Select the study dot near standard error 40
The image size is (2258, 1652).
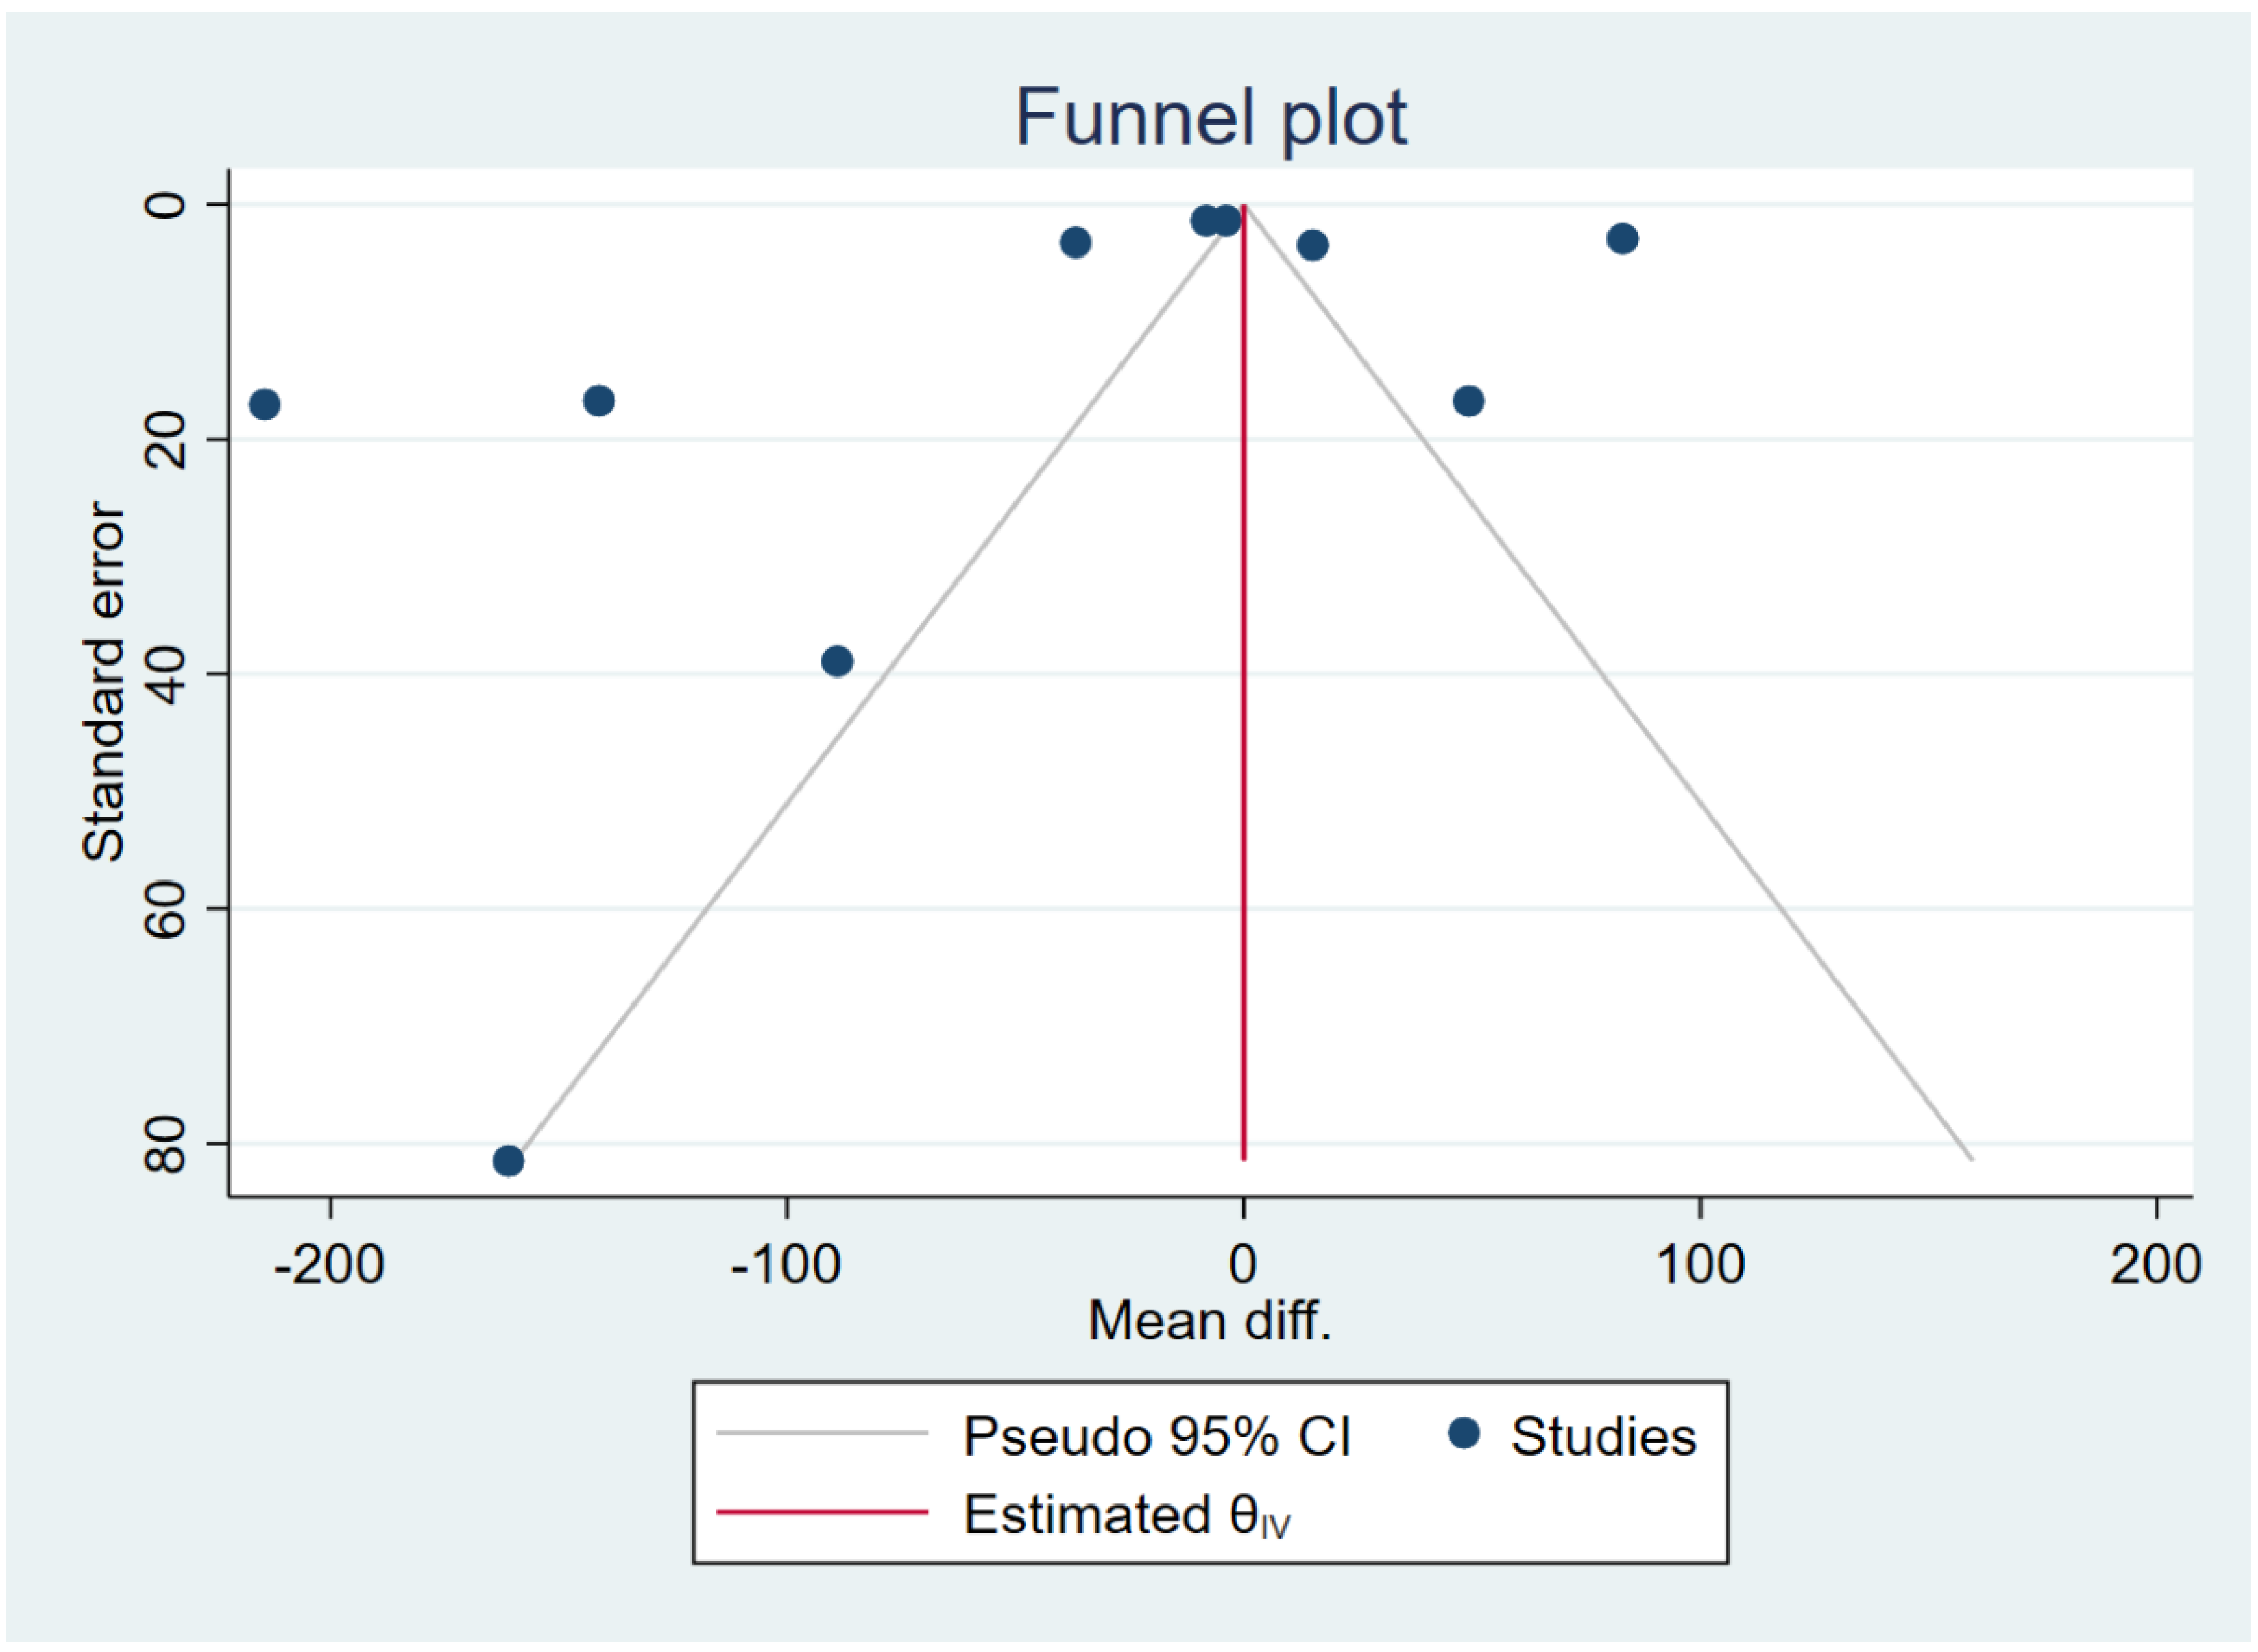pyautogui.click(x=836, y=661)
